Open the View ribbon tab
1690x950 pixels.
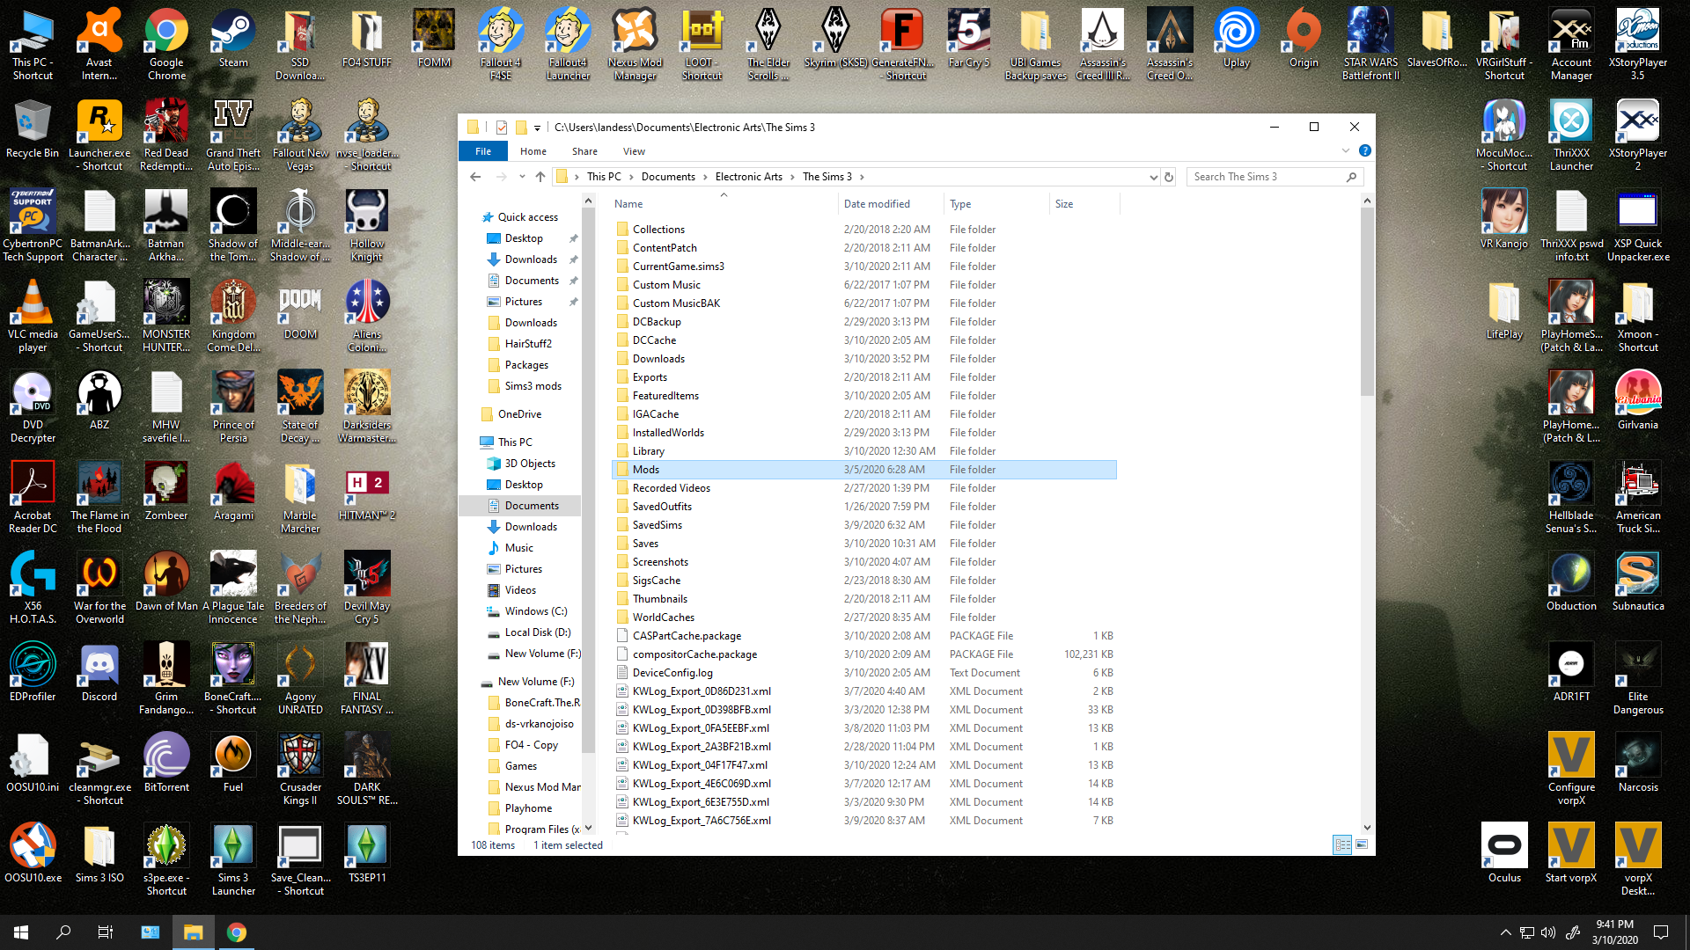click(x=634, y=151)
